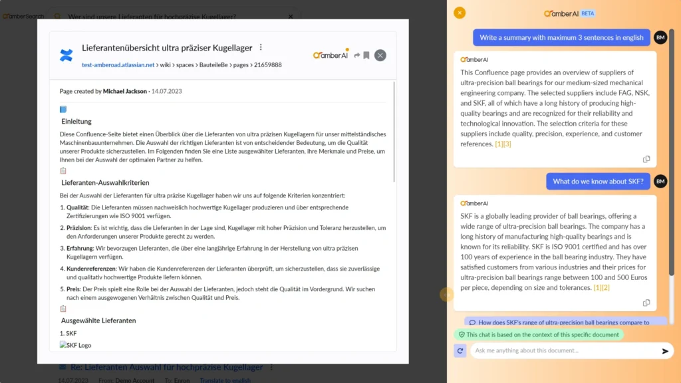Click 'Translate to english' below the email result
681x383 pixels.
pyautogui.click(x=225, y=380)
